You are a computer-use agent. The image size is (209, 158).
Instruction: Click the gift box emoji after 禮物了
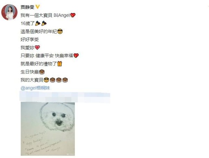tap(60, 64)
